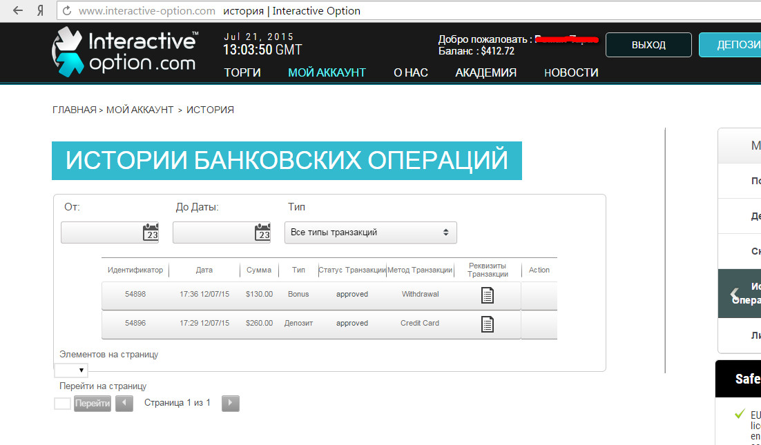Open details document icon for transaction 54898
Viewport: 761px width, 445px height.
point(488,295)
